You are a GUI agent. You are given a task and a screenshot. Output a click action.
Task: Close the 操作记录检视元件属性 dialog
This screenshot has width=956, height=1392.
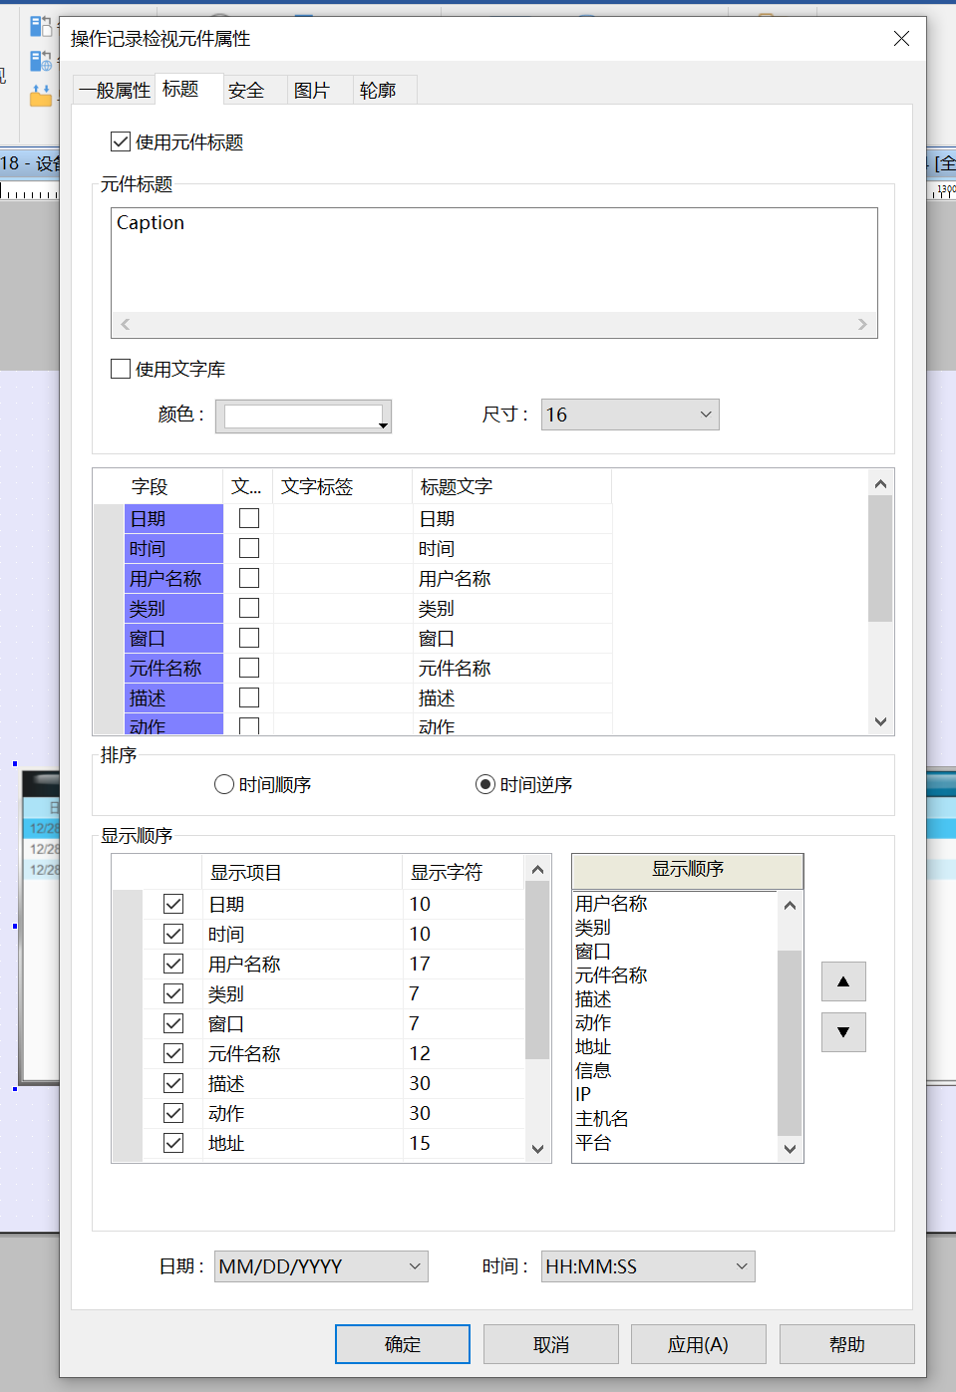pyautogui.click(x=901, y=39)
